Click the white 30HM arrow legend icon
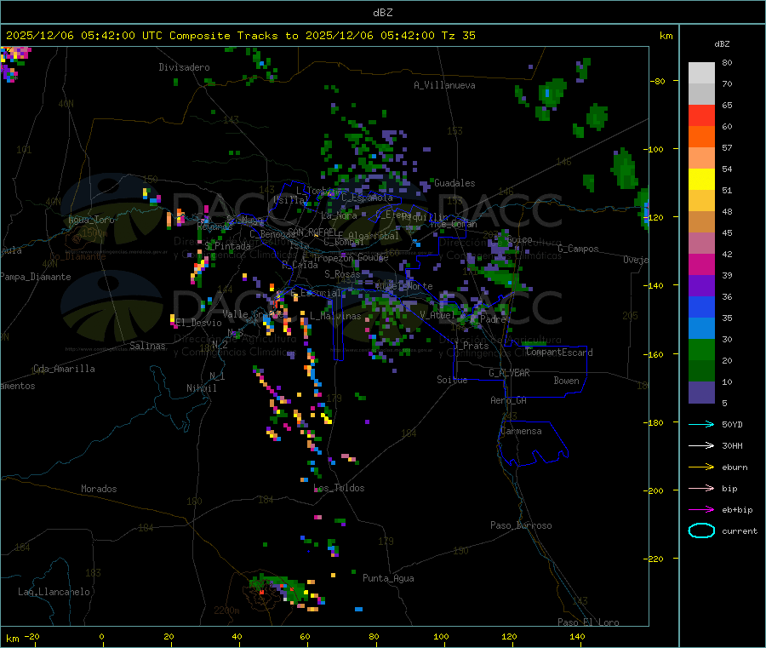Viewport: 766px width, 648px height. coord(701,445)
